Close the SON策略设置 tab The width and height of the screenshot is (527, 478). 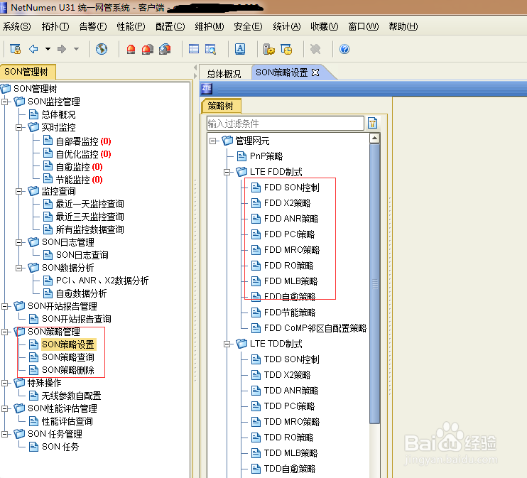coord(315,72)
